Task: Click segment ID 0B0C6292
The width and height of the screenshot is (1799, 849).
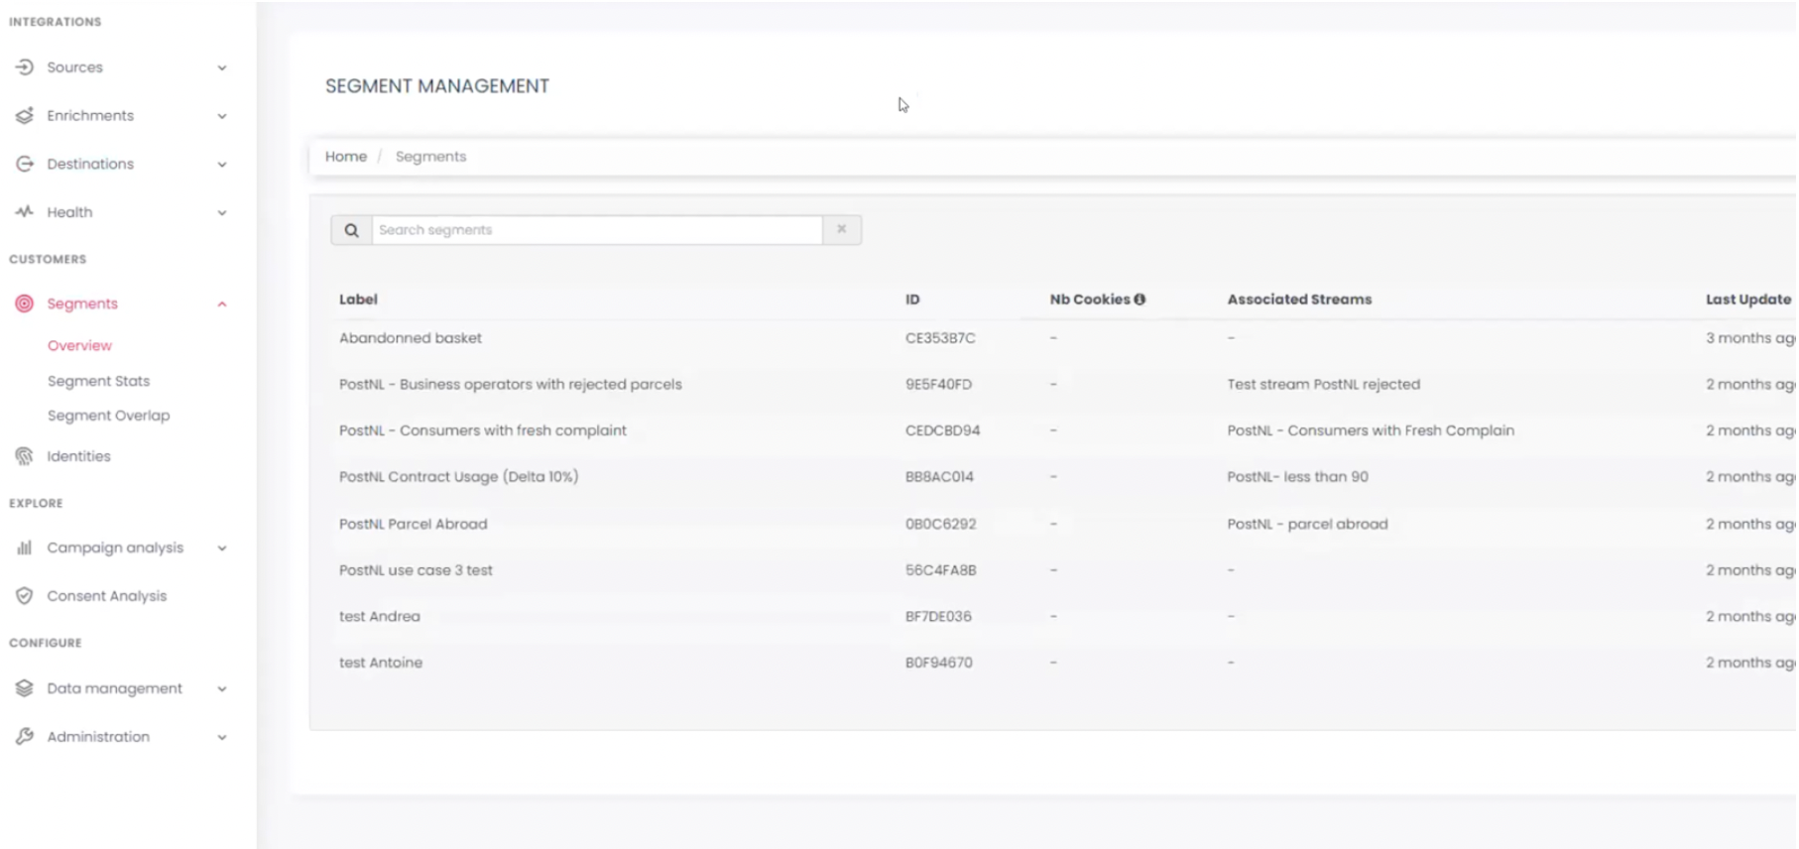Action: (x=940, y=524)
